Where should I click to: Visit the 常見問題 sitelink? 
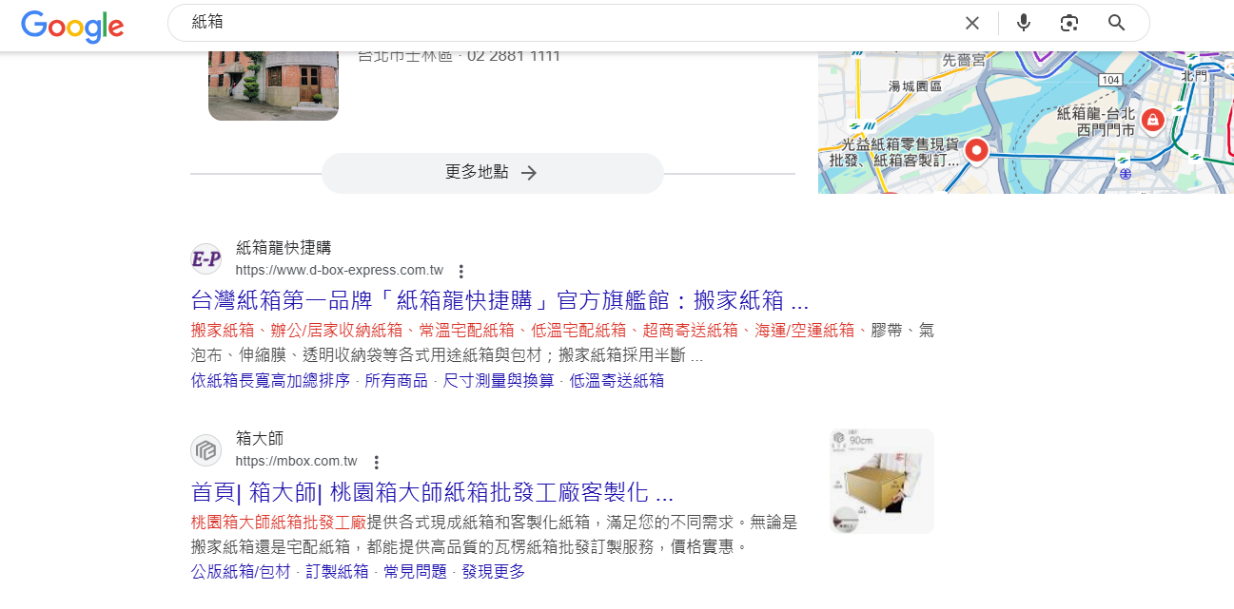[415, 572]
